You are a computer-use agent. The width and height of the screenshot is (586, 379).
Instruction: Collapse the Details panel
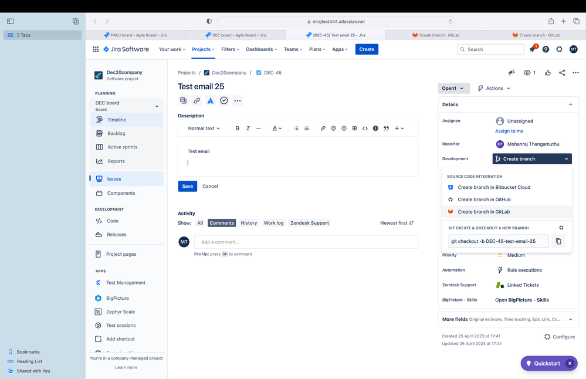point(570,104)
